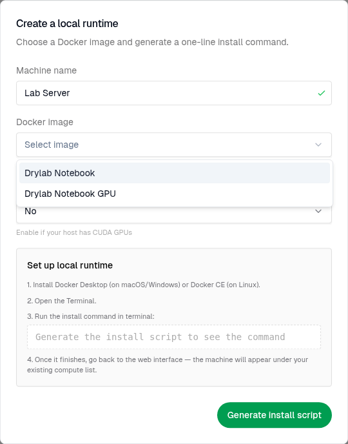Image resolution: width=348 pixels, height=444 pixels.
Task: Click the 'Set up local runtime' heading
Action: click(70, 265)
